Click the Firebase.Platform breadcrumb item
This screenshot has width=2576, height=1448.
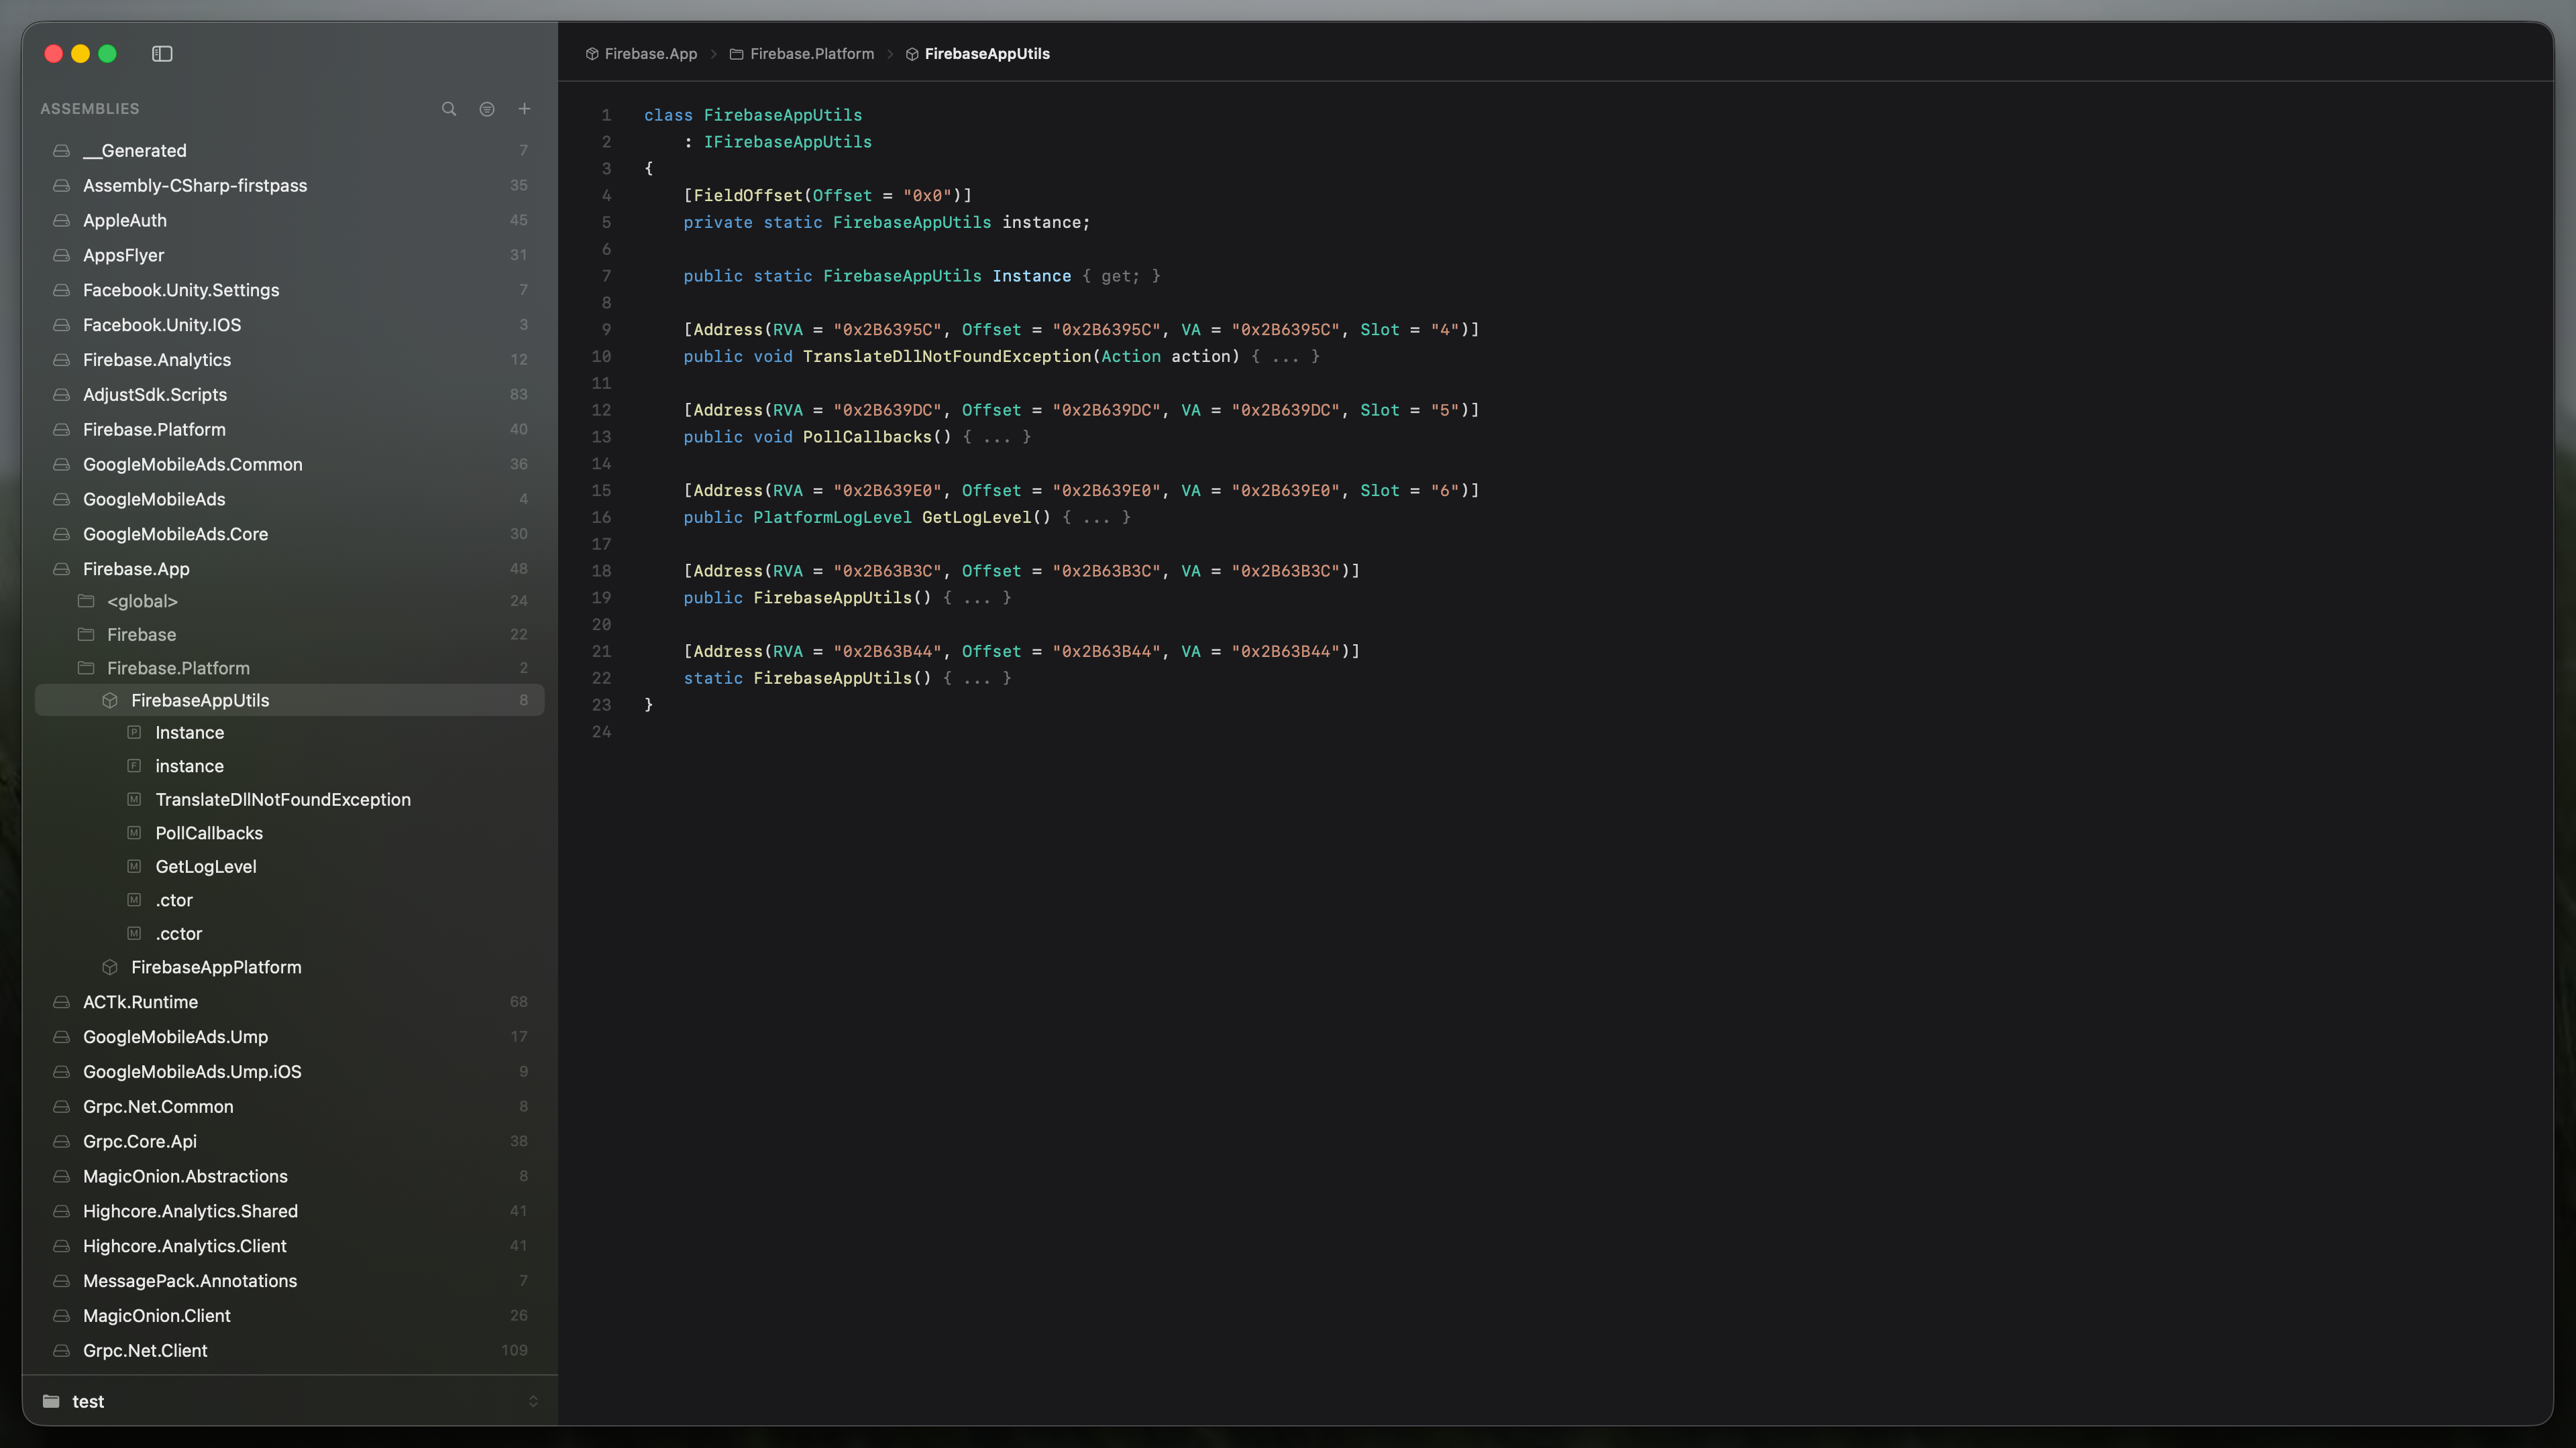(811, 54)
